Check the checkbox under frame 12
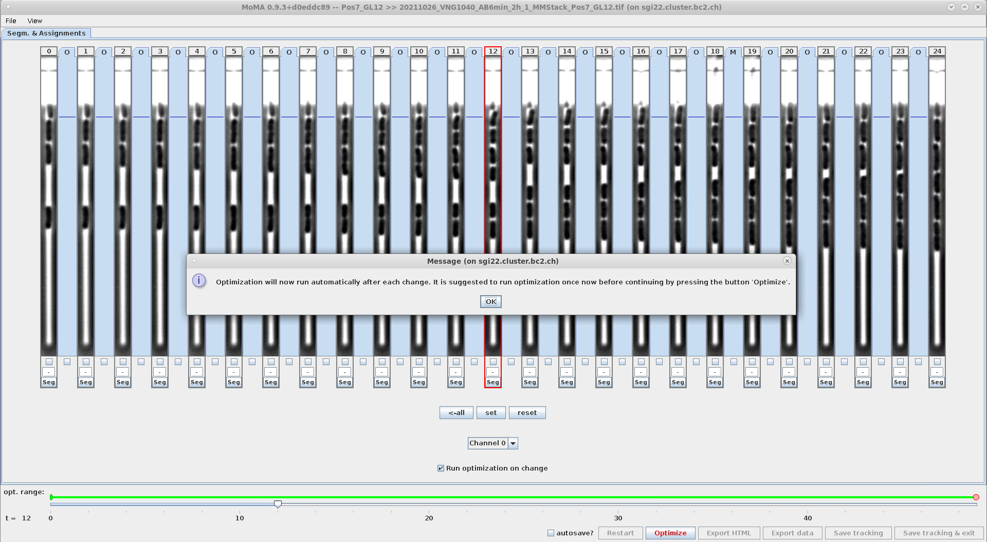This screenshot has height=542, width=987. click(493, 362)
